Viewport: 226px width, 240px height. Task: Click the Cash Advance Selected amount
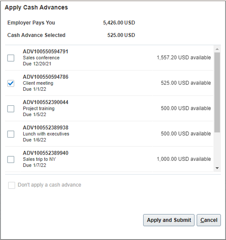(121, 35)
